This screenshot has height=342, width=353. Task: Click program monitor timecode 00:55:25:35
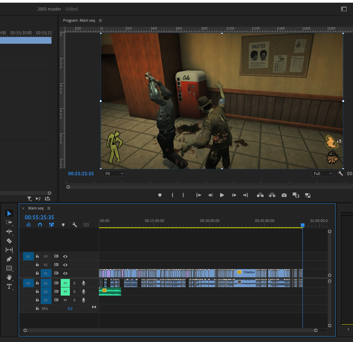coord(81,174)
